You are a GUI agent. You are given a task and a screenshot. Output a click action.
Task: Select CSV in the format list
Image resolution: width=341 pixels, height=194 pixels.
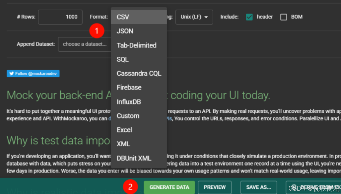pos(139,17)
